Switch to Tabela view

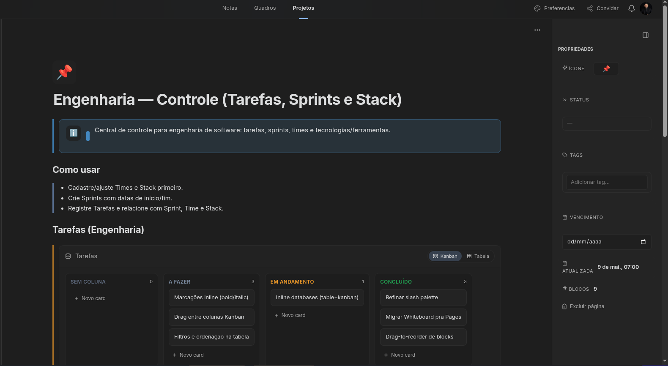[x=478, y=256]
